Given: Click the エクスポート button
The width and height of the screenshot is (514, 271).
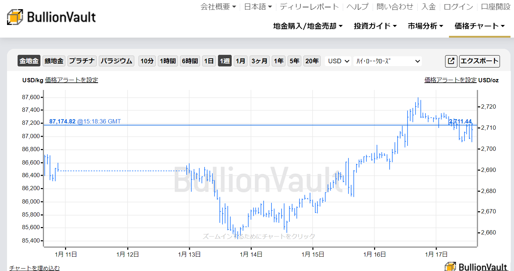Looking at the screenshot, I should click(x=480, y=61).
